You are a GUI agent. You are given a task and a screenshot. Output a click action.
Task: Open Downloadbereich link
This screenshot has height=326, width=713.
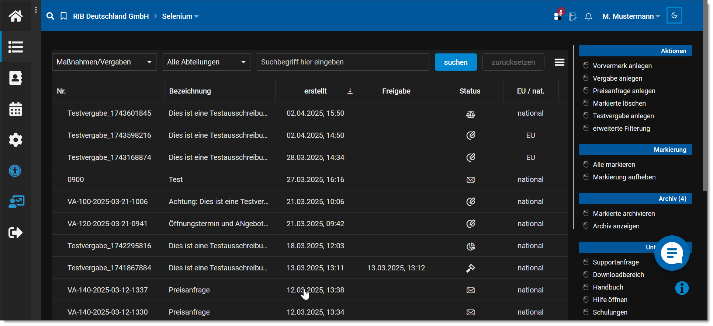pos(618,275)
